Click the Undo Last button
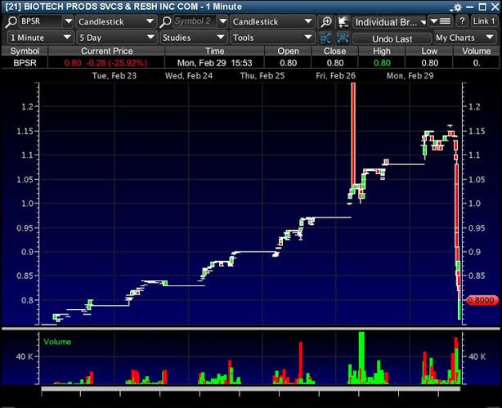 392,38
